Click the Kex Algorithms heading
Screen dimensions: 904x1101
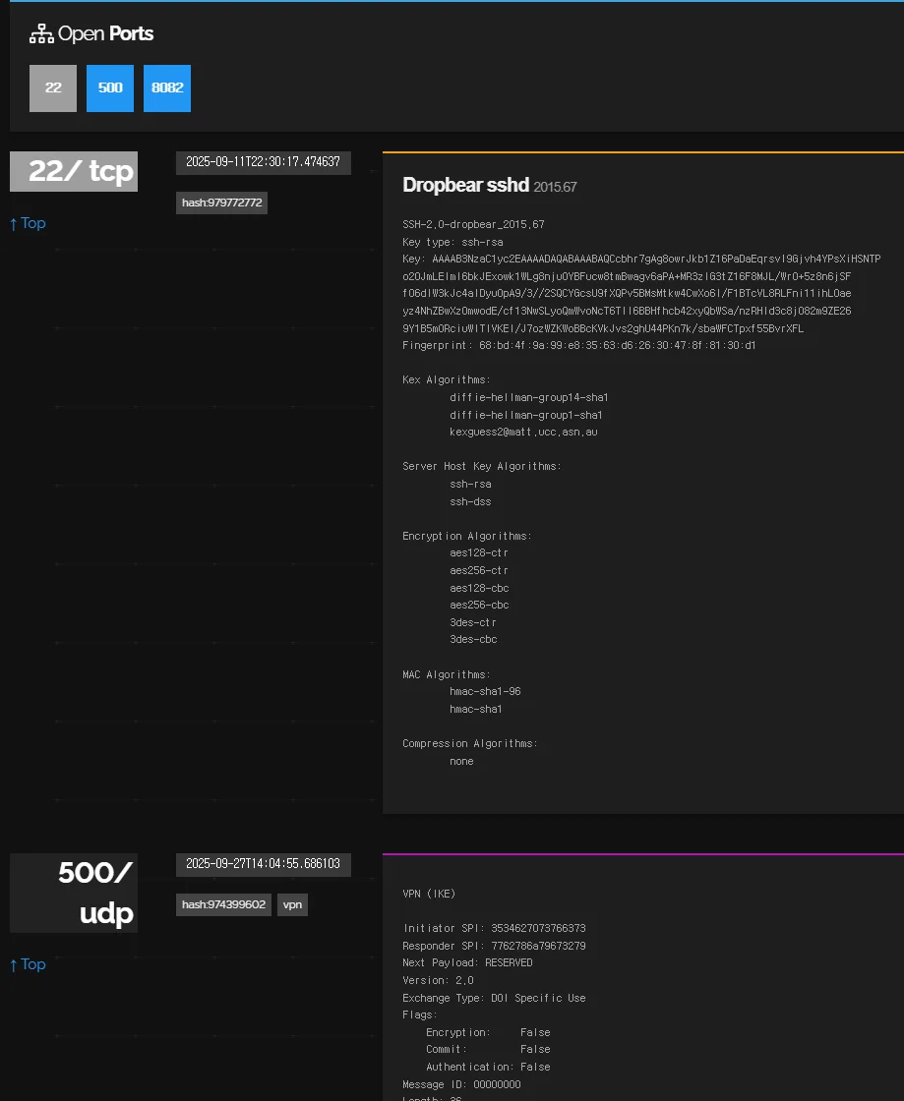tap(446, 379)
